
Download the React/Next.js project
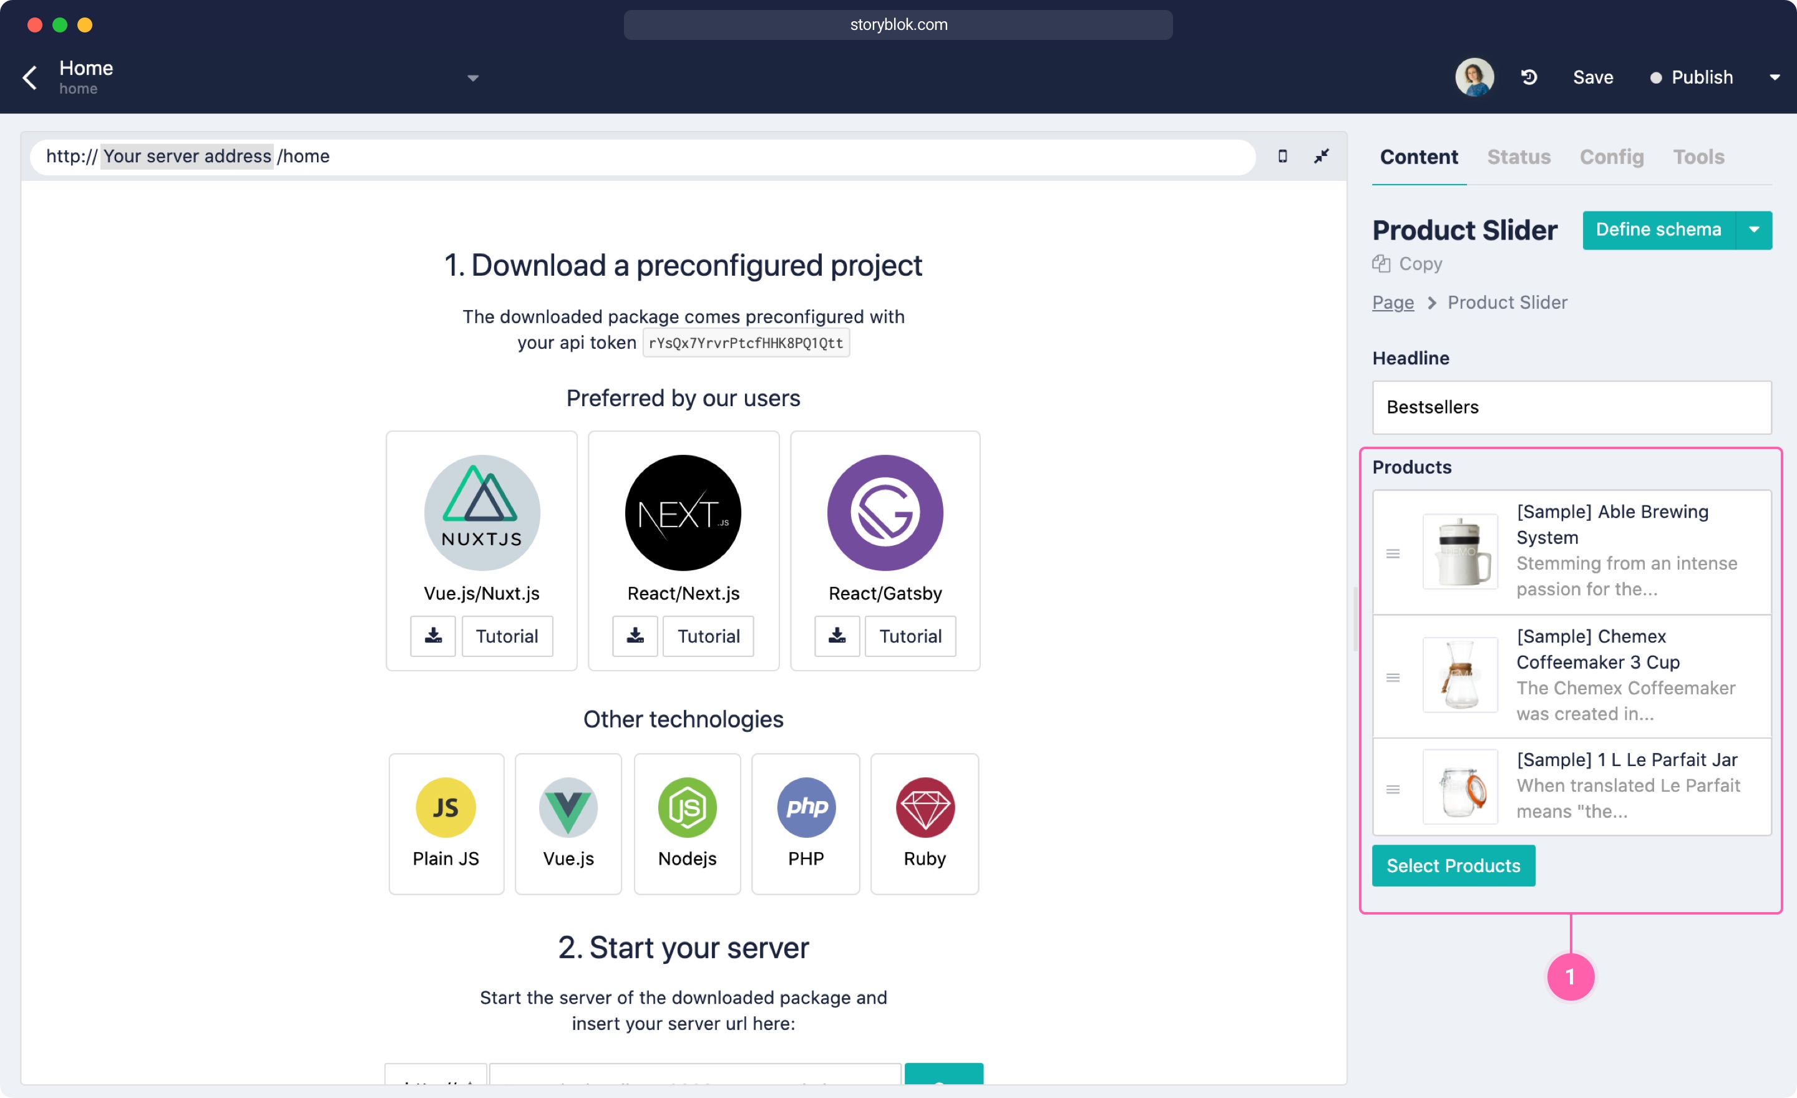click(x=635, y=636)
